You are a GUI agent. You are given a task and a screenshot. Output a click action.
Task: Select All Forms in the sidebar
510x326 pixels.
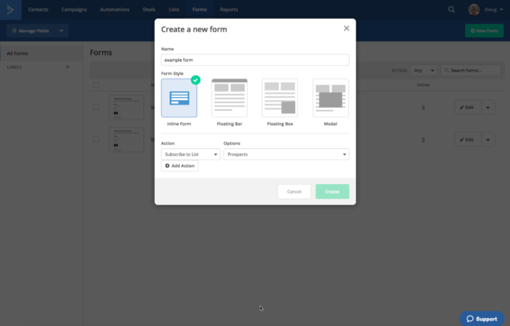coord(41,53)
